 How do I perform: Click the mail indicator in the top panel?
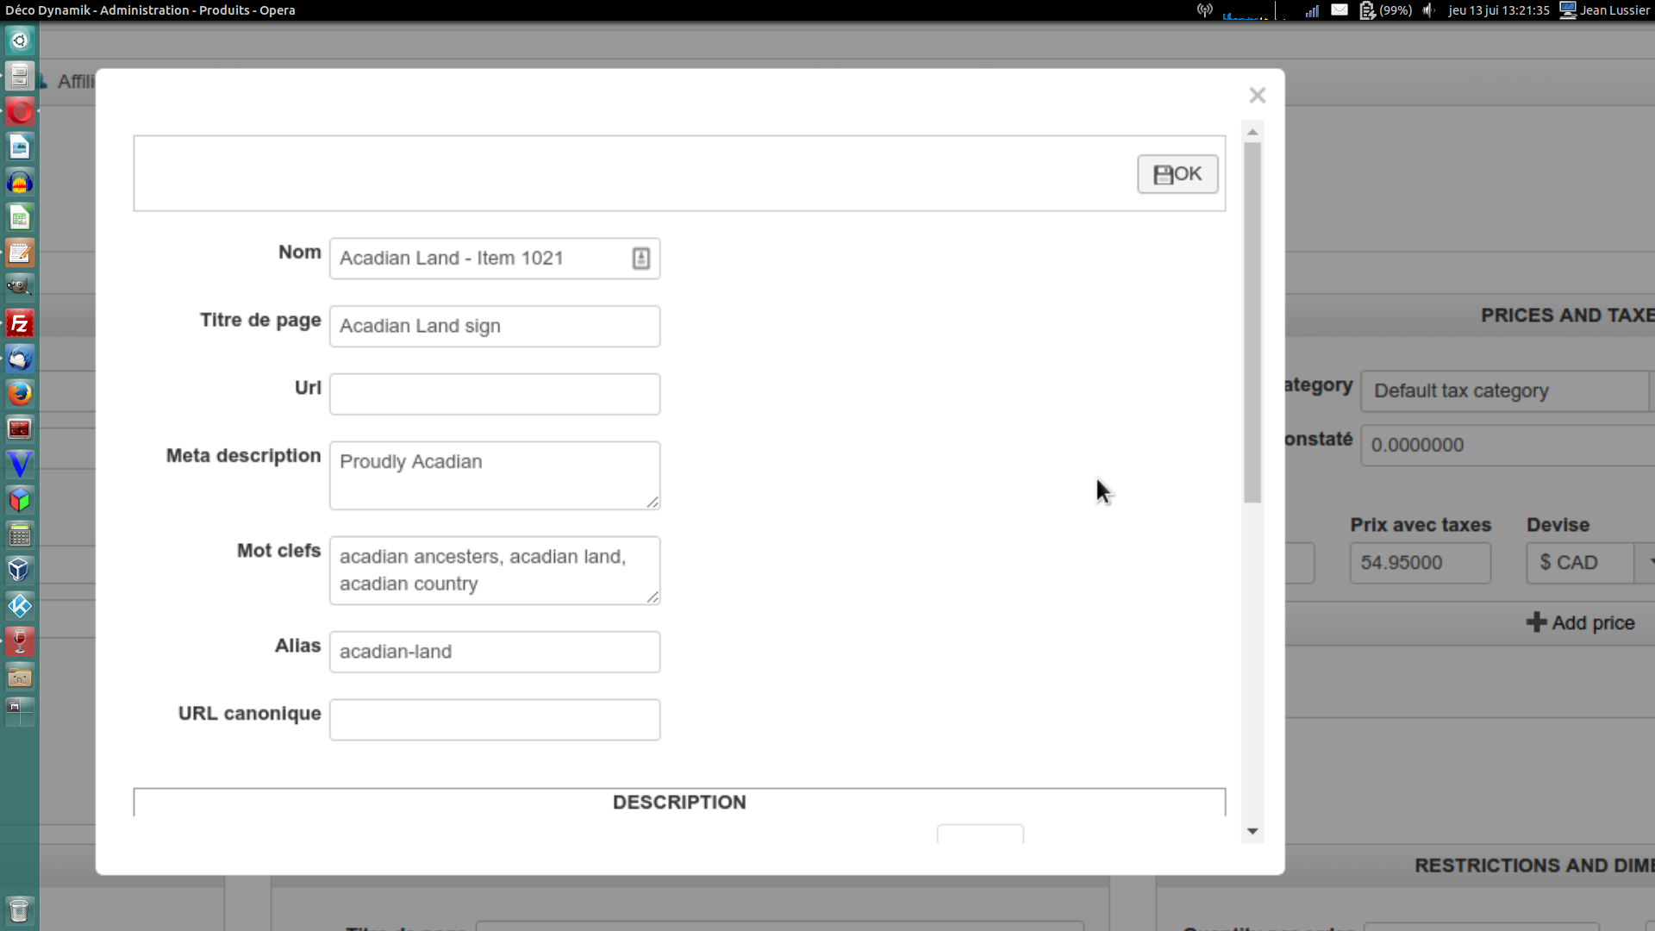click(1339, 10)
